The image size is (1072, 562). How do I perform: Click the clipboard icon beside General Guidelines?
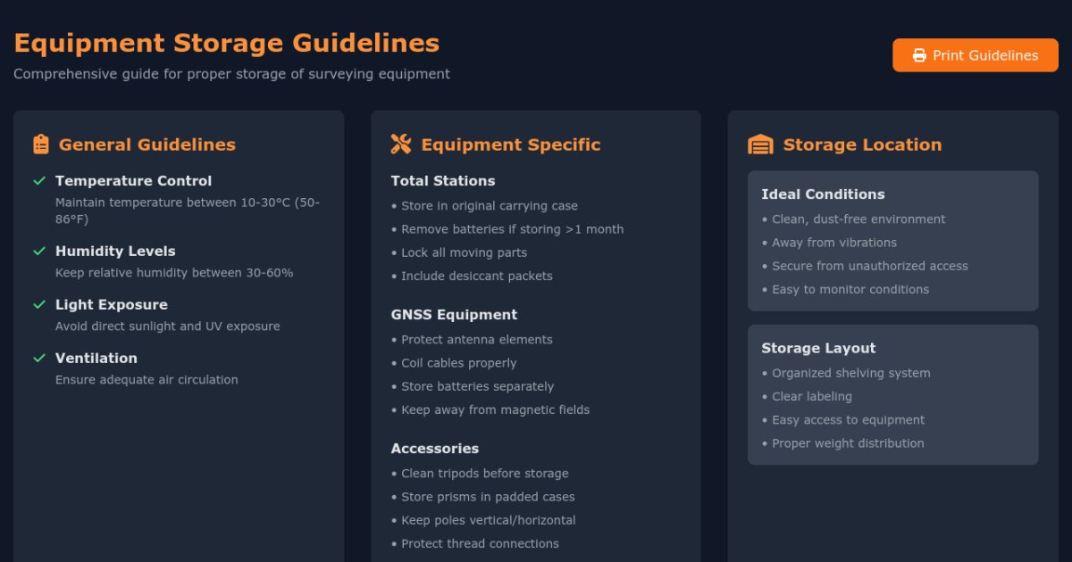[40, 145]
